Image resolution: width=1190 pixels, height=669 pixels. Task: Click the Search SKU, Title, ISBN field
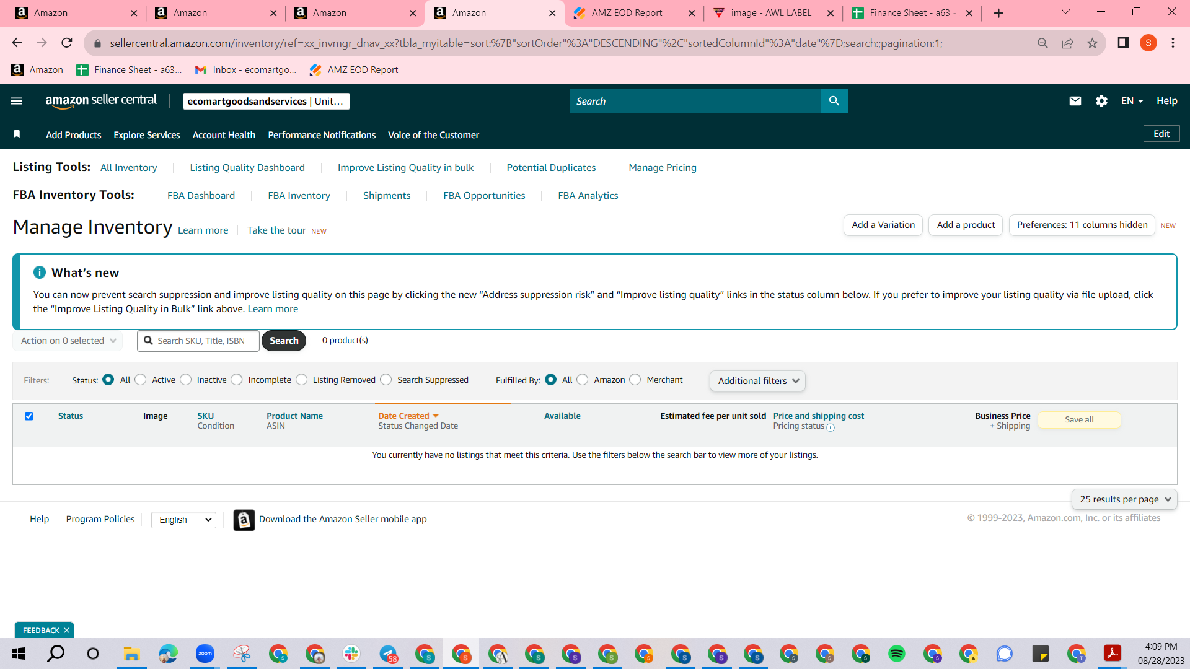pos(198,341)
